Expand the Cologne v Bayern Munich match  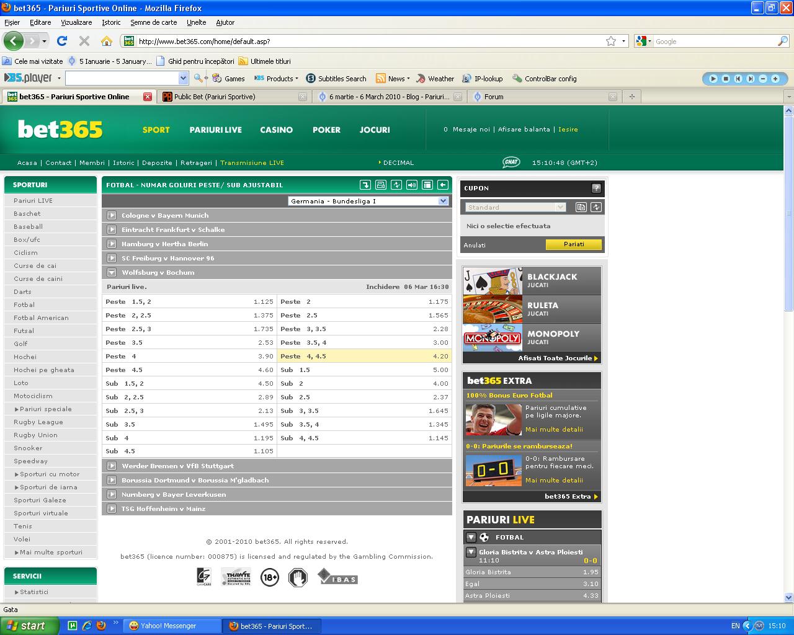point(112,215)
